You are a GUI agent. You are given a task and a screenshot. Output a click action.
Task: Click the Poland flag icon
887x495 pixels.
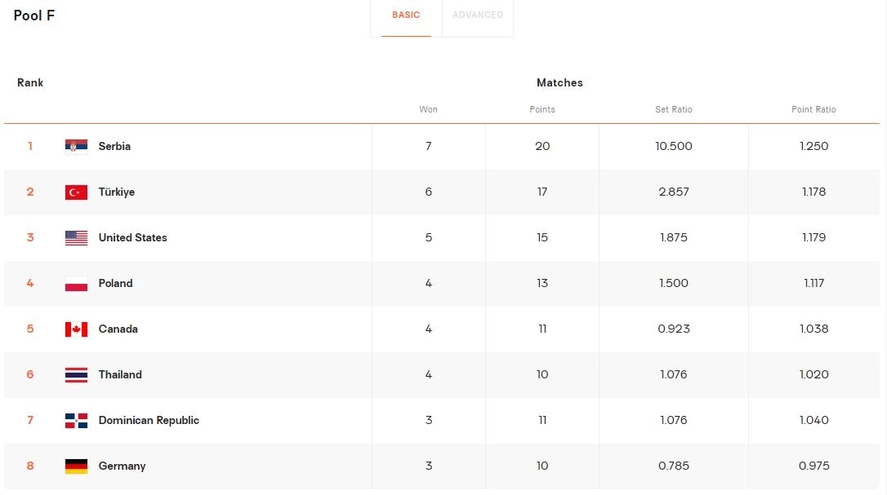tap(76, 284)
